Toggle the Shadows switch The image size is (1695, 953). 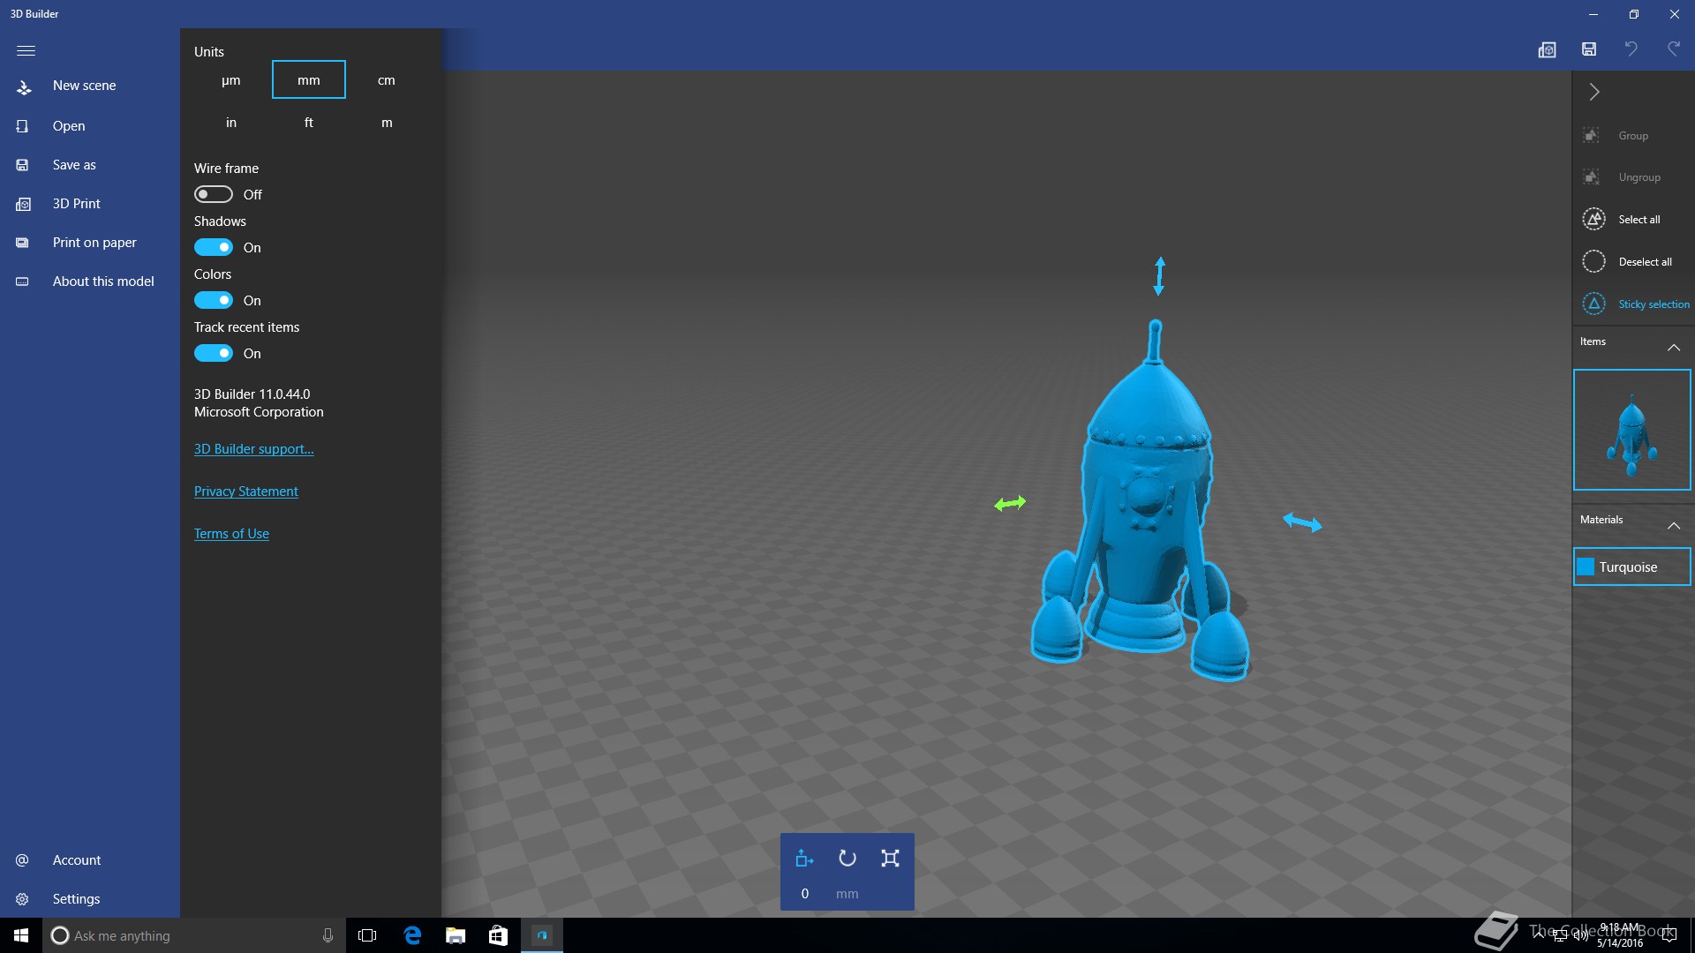point(214,247)
